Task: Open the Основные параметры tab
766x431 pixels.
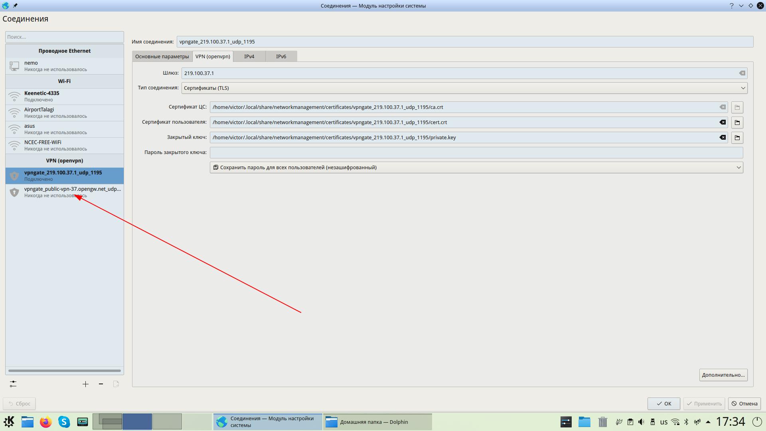Action: pos(162,56)
